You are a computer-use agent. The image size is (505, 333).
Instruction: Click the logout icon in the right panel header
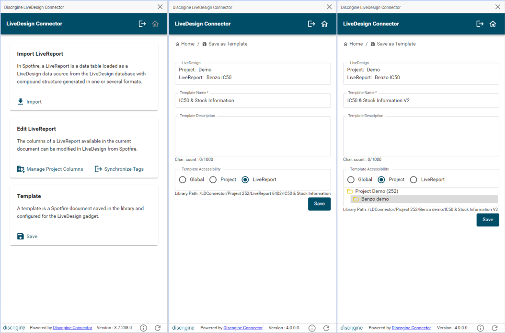coord(480,24)
